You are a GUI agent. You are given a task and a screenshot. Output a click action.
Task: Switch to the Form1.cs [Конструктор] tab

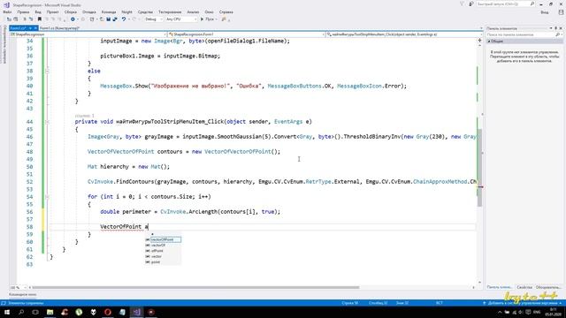[x=59, y=28]
